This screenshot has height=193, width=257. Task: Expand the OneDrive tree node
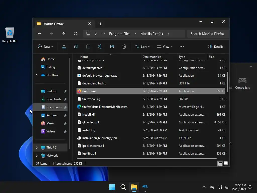pos(37,75)
